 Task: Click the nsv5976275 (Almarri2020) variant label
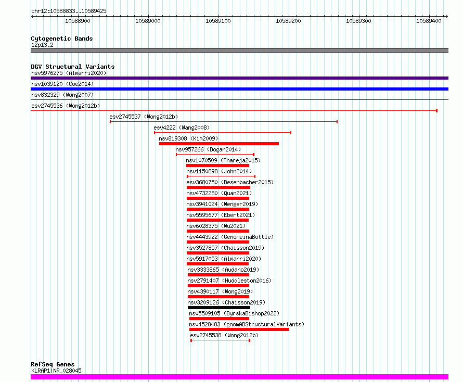click(x=69, y=73)
